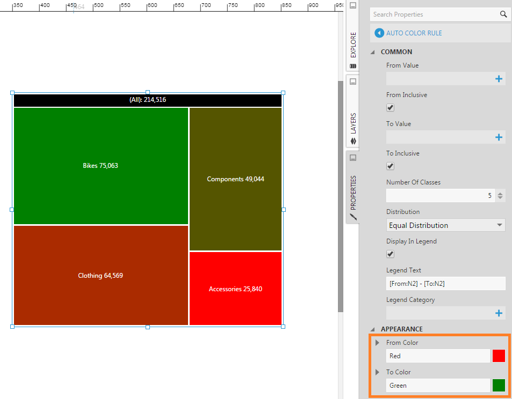Select the field list icon below Explore tab

[x=352, y=65]
